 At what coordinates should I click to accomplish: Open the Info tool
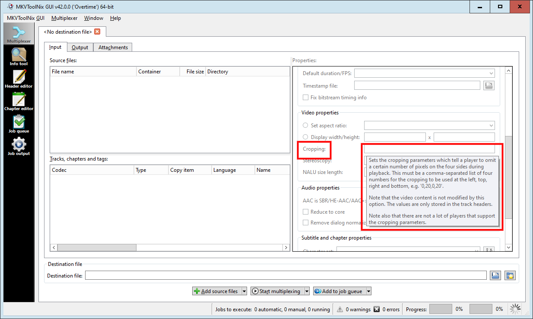pos(19,56)
